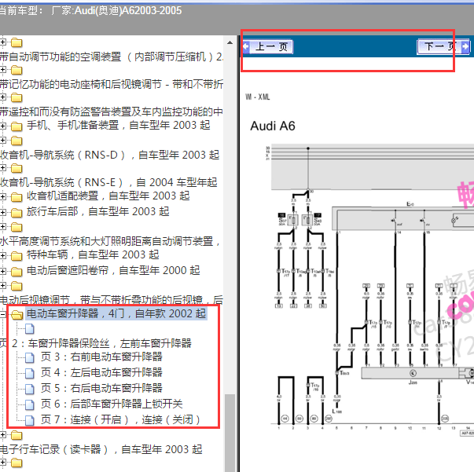Go to next page with 下一页 button

click(443, 47)
